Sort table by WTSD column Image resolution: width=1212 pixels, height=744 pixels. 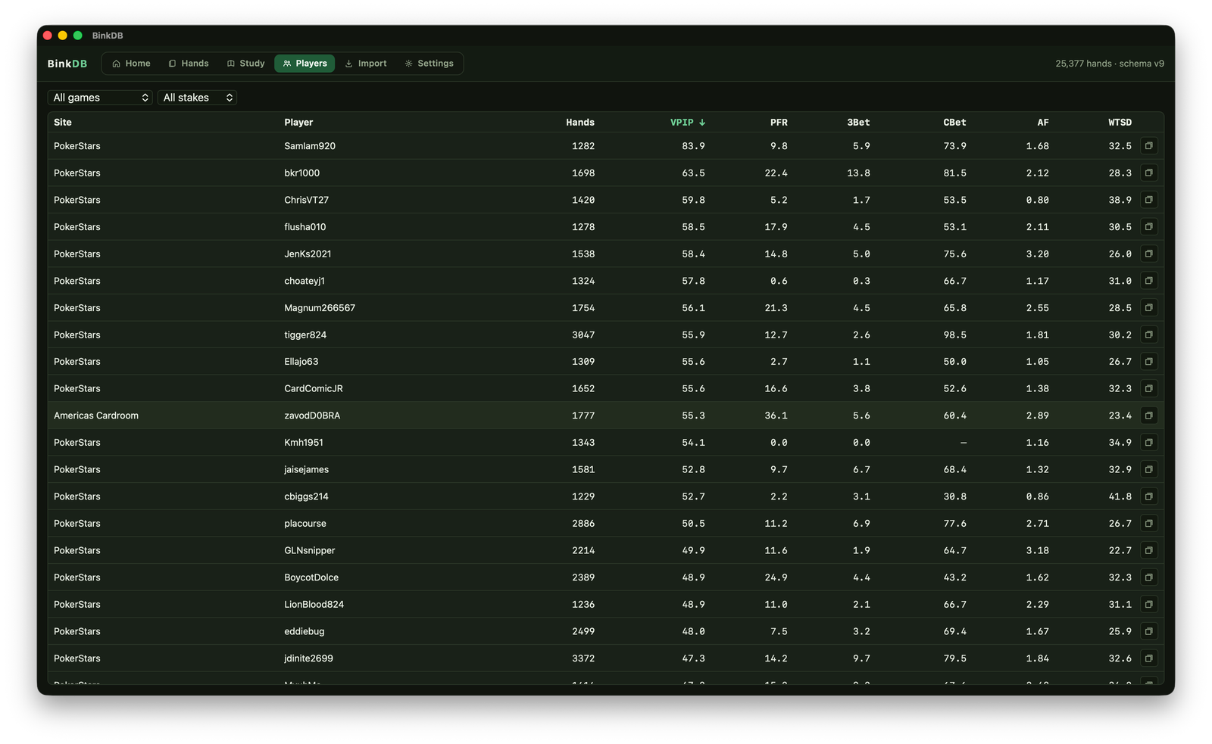coord(1120,122)
